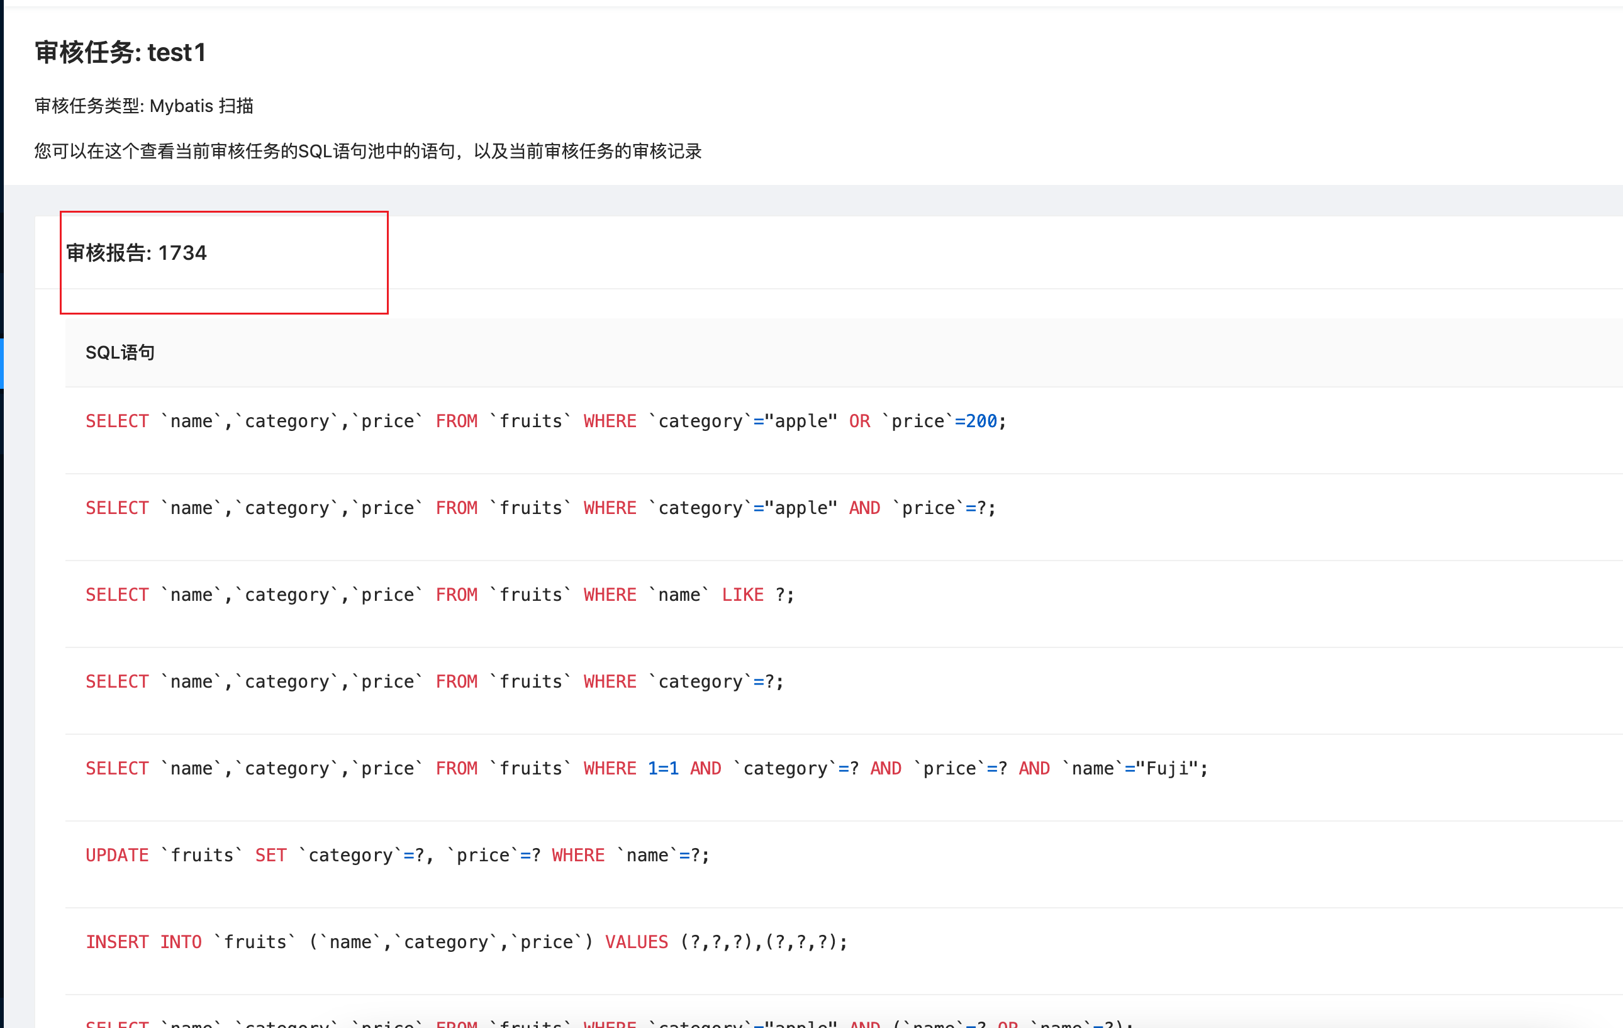Click the SELECT statement containing 1=1 condition
Image resolution: width=1623 pixels, height=1028 pixels.
point(645,768)
